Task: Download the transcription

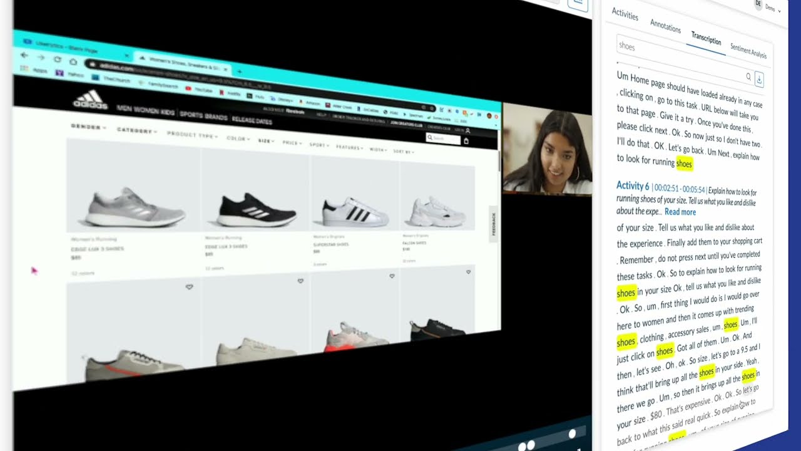Action: pos(759,80)
